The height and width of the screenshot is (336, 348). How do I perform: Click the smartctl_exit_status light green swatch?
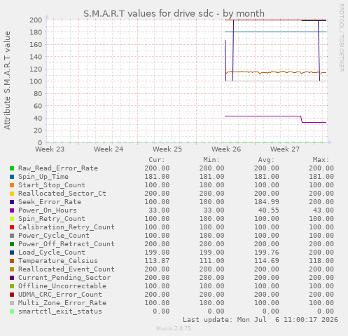12,311
